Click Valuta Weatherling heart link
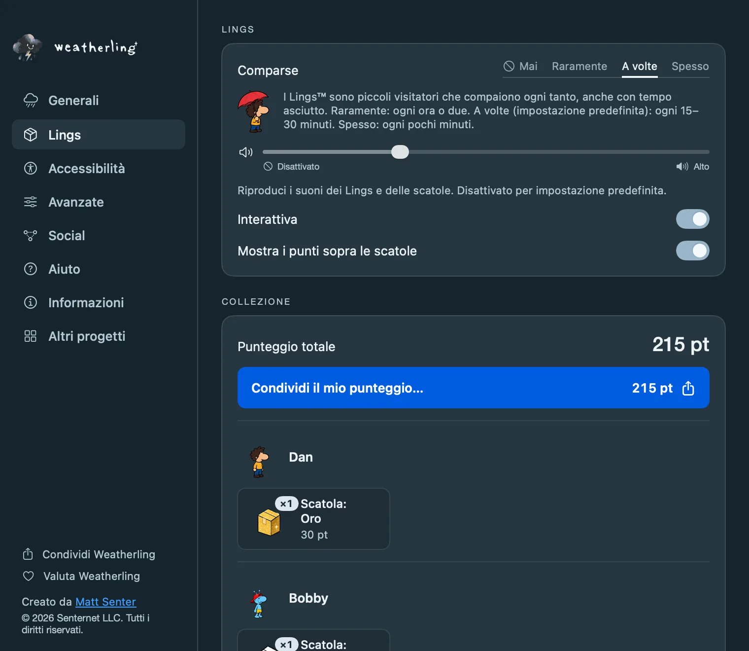The image size is (749, 651). 81,576
